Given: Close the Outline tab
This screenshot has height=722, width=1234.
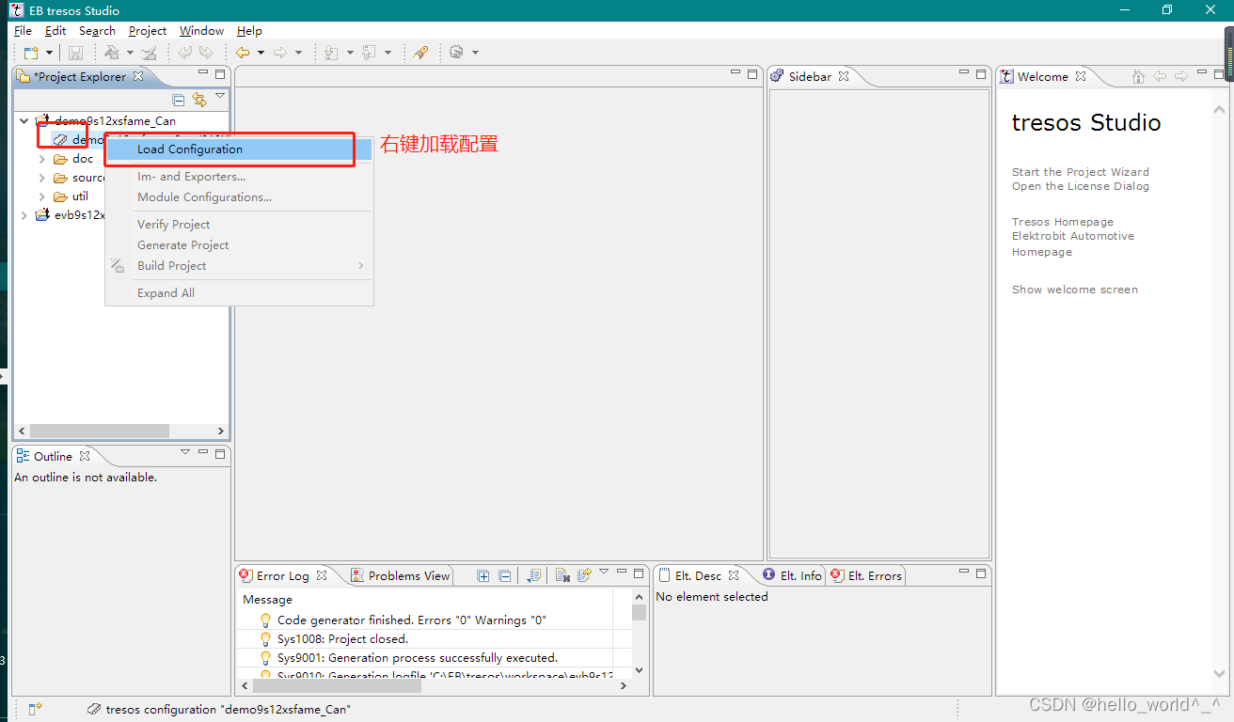Looking at the screenshot, I should click(x=85, y=456).
